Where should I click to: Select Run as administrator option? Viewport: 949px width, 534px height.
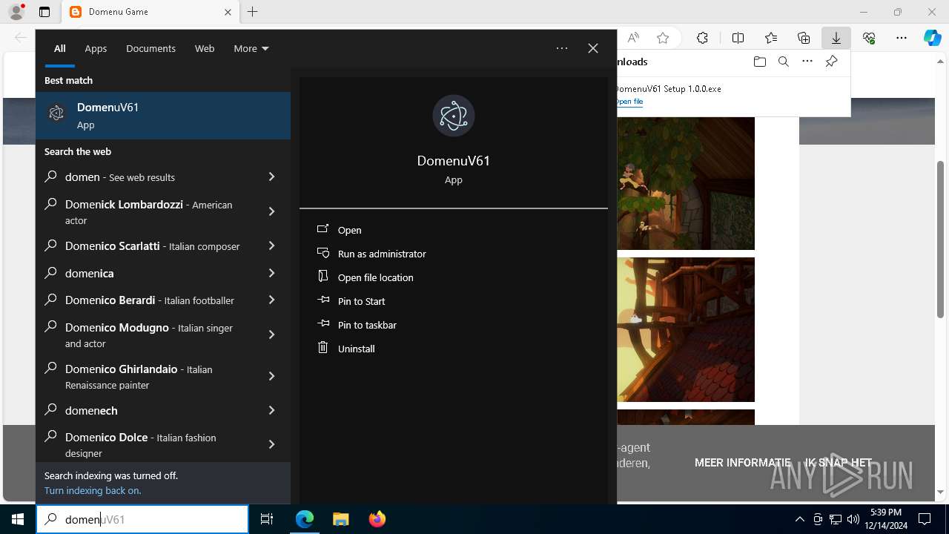381,254
